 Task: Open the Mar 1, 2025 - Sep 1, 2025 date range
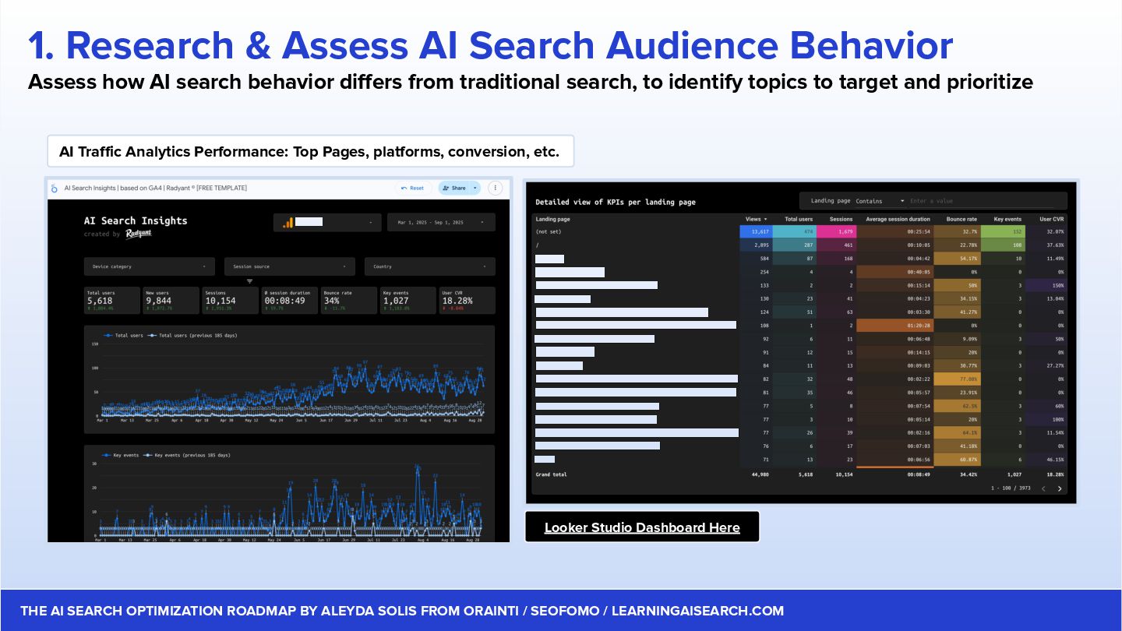[x=441, y=222]
